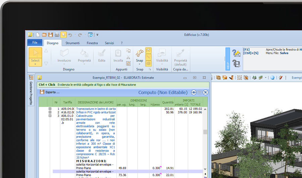Click the Incolla paste button
The height and width of the screenshot is (178, 302).
(x=118, y=56)
